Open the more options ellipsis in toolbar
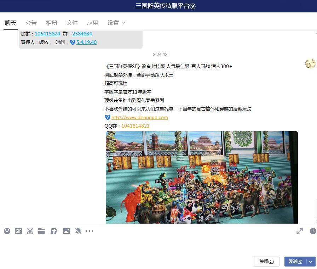Screen dimensions: 317x269 (90, 231)
